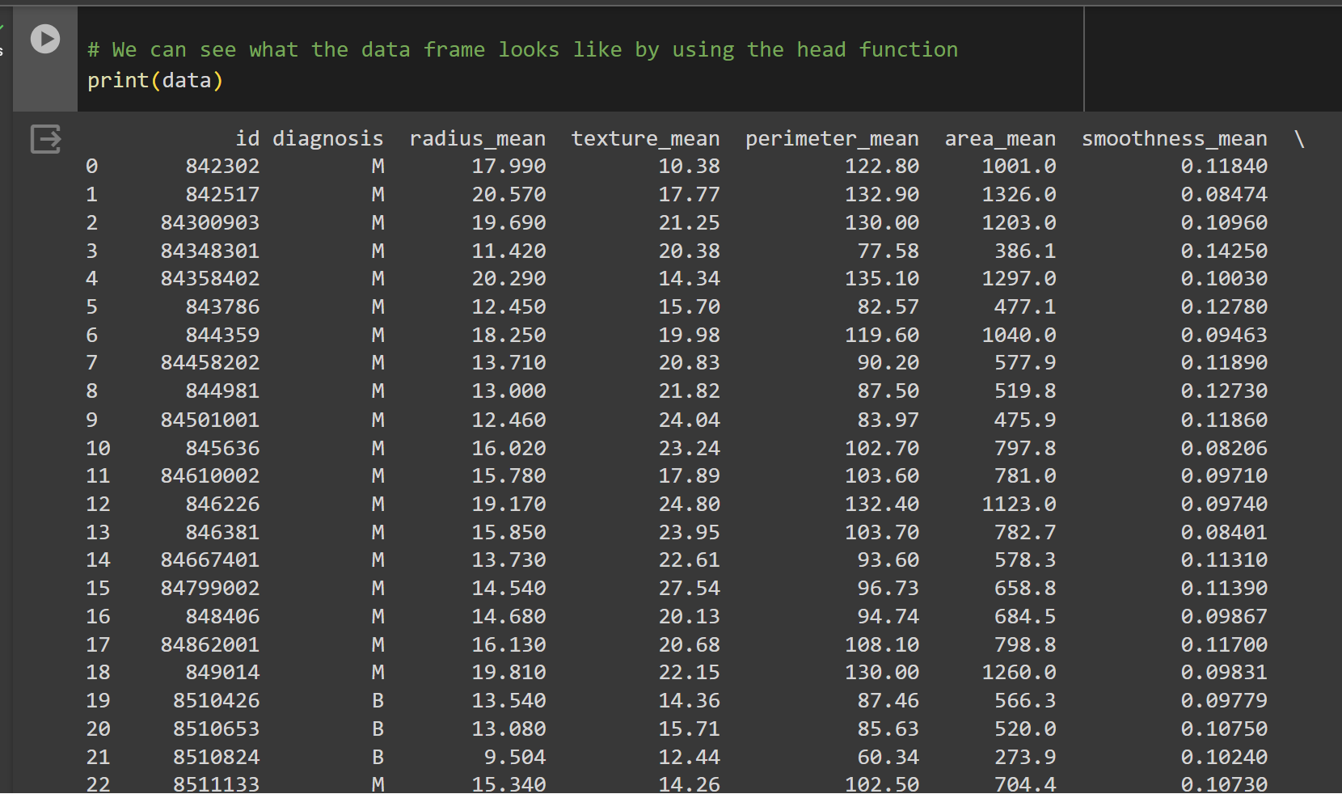Screen dimensions: 1342x794
Task: Click smoothness value 0.14250 in row 3
Action: pyautogui.click(x=1224, y=251)
